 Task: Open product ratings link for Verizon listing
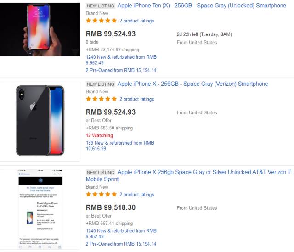136,99
